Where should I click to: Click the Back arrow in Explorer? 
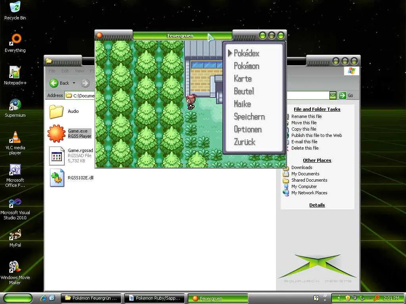[54, 83]
